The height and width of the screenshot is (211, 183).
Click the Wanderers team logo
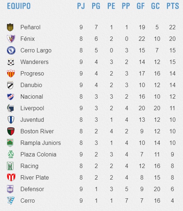pyautogui.click(x=11, y=62)
